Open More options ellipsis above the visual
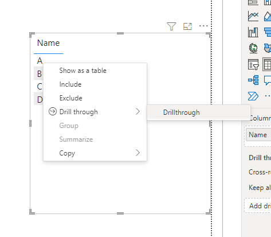Image resolution: width=271 pixels, height=237 pixels. [203, 26]
